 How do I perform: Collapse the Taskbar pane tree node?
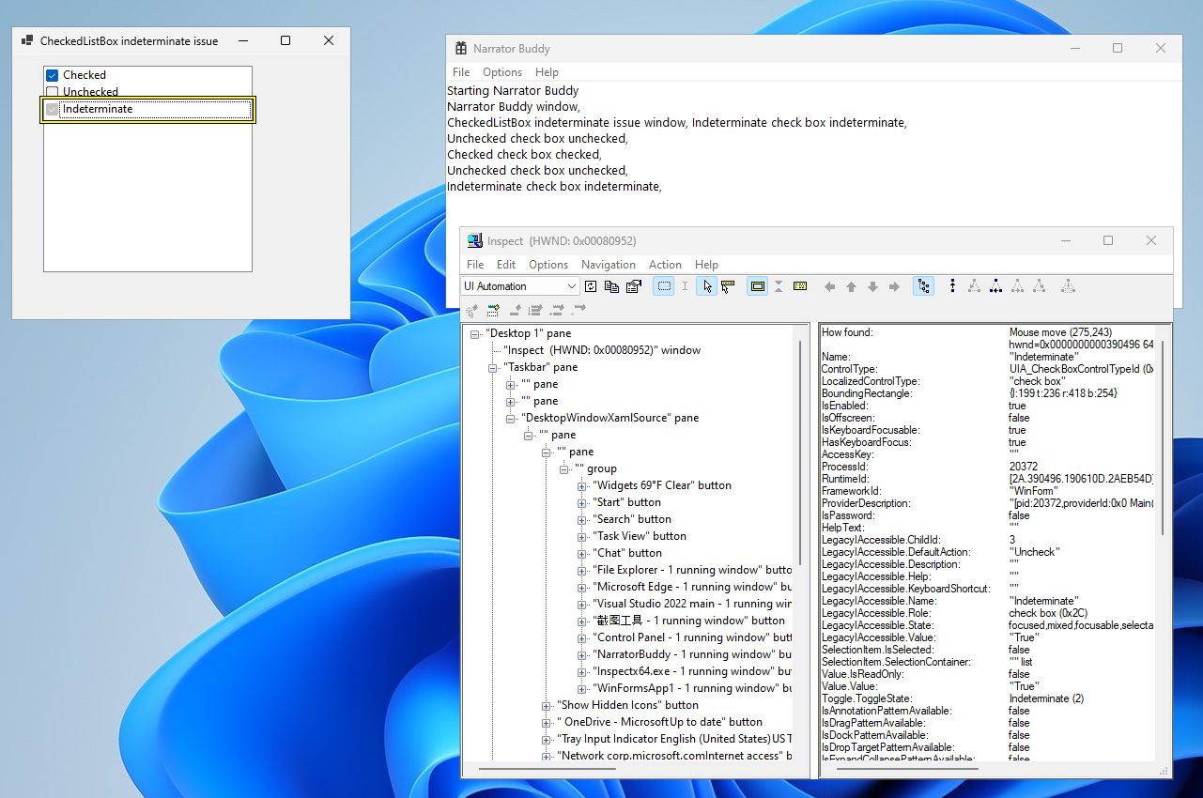[x=492, y=367]
